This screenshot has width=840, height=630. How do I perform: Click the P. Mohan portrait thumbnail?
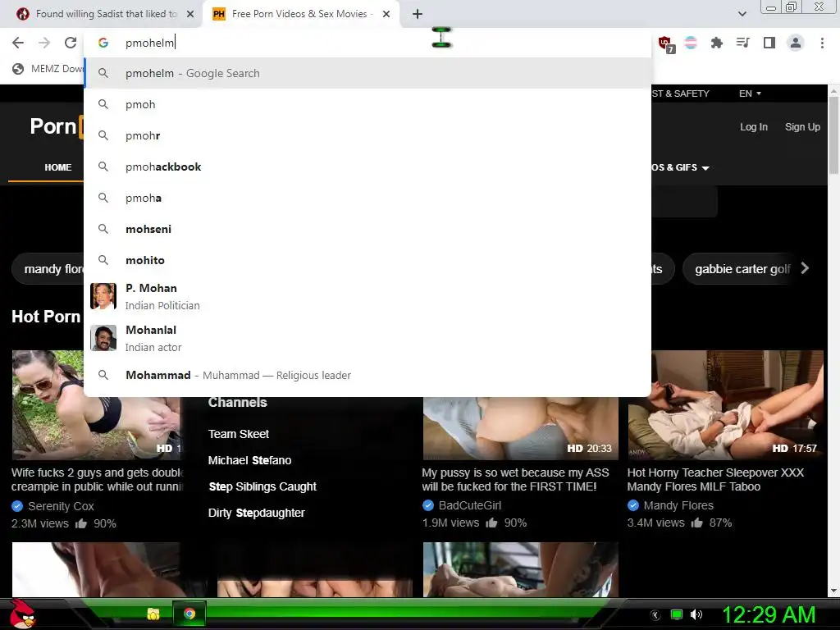pyautogui.click(x=103, y=296)
